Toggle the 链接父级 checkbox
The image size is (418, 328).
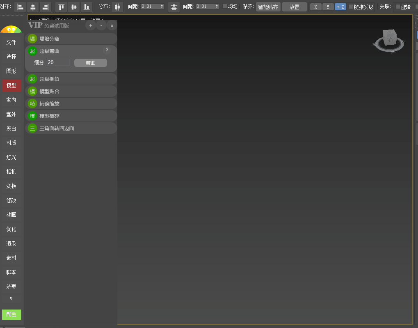click(351, 7)
